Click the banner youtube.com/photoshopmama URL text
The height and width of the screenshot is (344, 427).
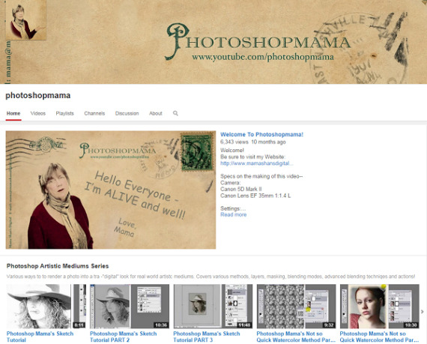click(263, 57)
